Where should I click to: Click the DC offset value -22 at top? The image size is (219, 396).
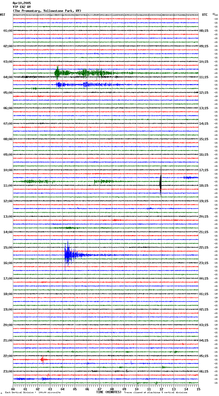(x=216, y=15)
